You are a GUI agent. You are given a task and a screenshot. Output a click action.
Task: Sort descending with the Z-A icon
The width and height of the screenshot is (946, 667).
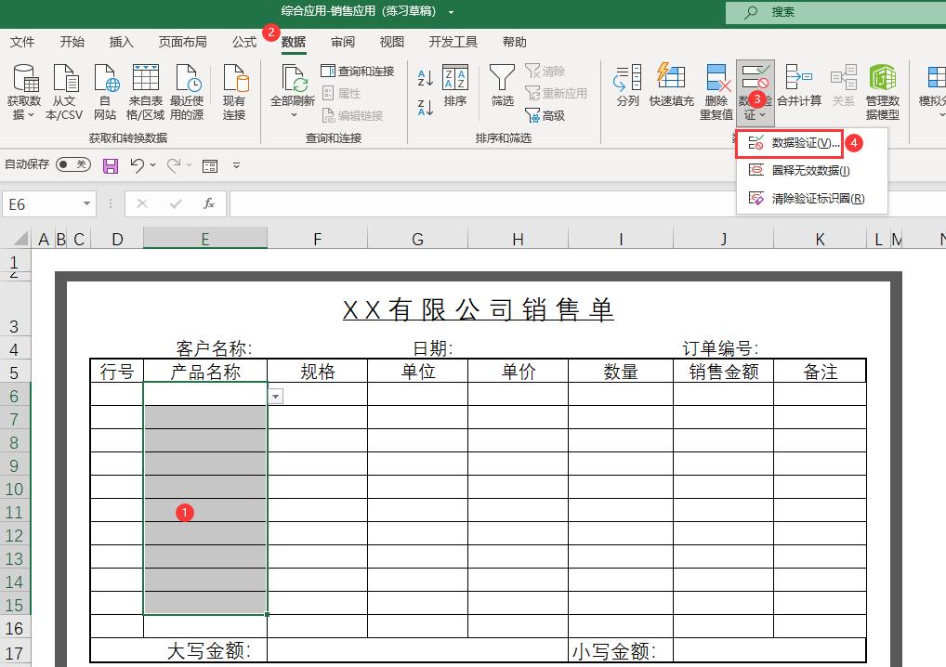tap(426, 108)
